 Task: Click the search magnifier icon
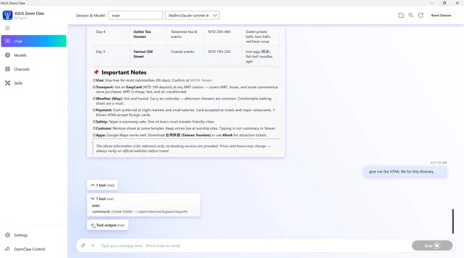pos(411,15)
